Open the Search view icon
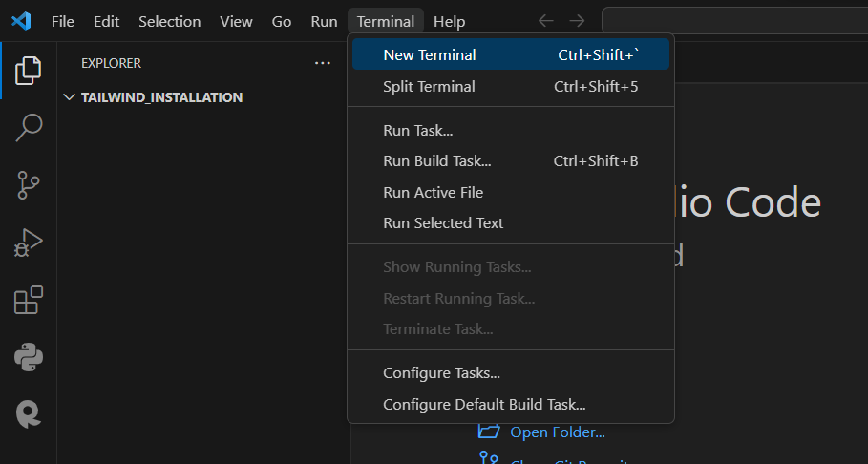 [x=29, y=127]
